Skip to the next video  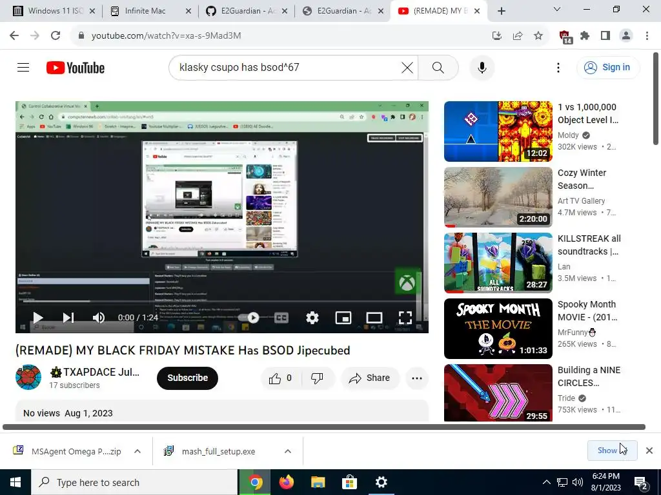point(68,318)
